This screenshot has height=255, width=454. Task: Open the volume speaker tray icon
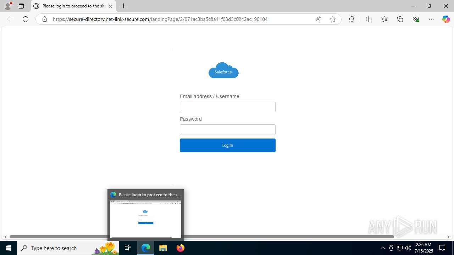[408, 248]
